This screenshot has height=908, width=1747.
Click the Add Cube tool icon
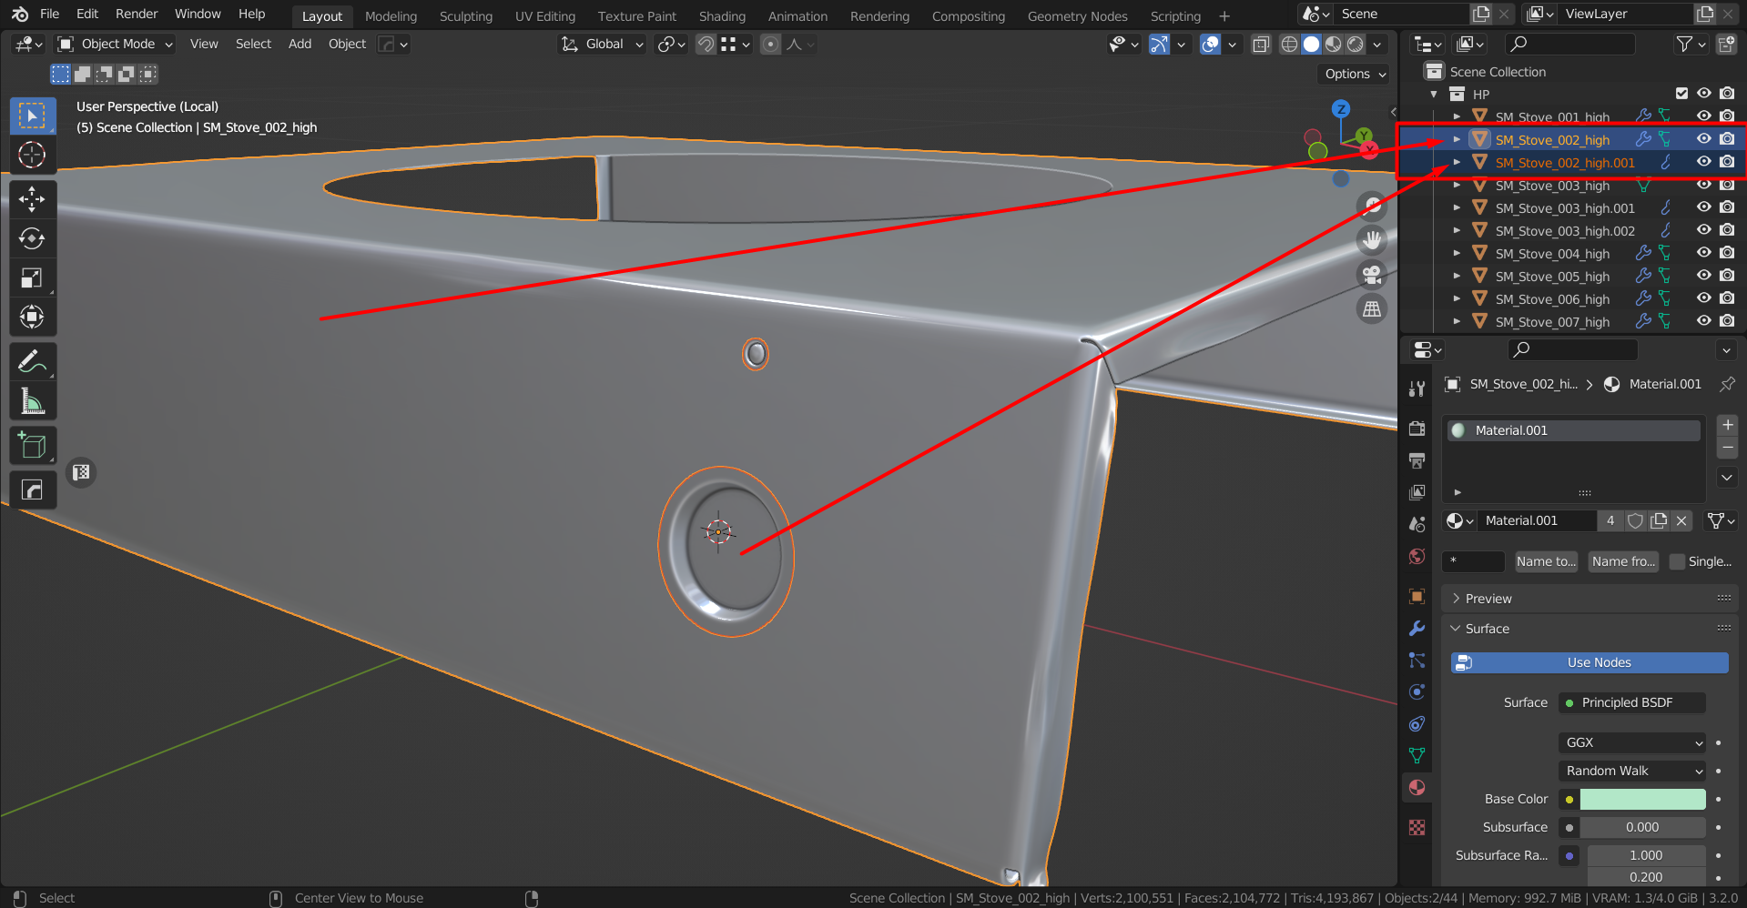click(32, 446)
